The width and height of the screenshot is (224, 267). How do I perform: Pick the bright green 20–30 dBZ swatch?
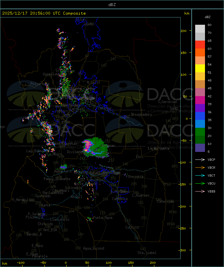[x=200, y=132]
